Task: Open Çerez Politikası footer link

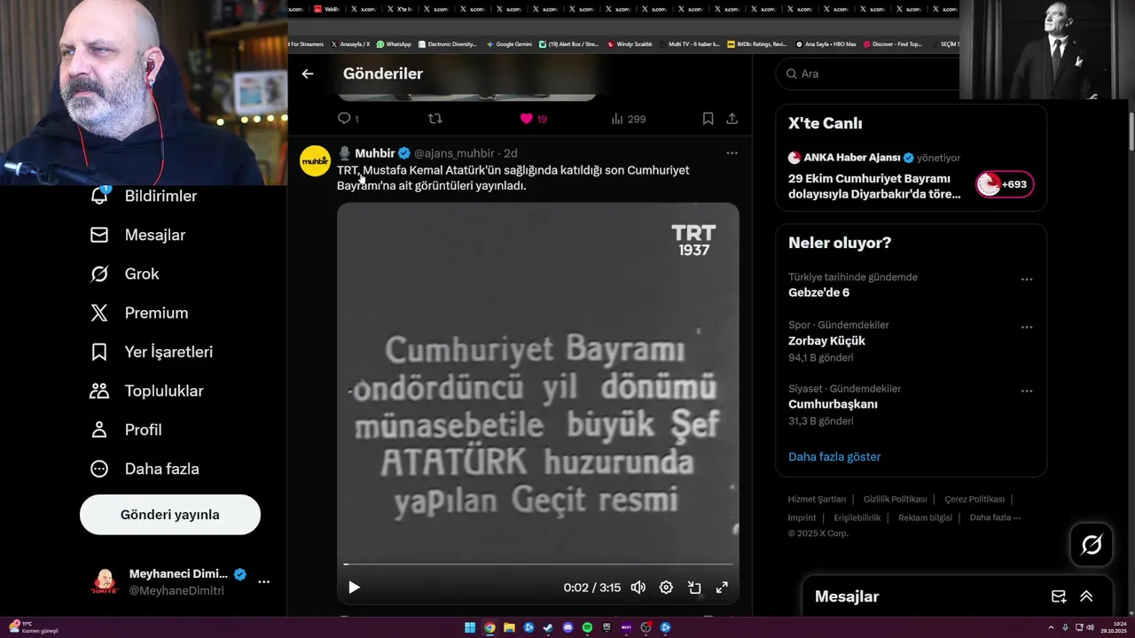Action: point(975,500)
